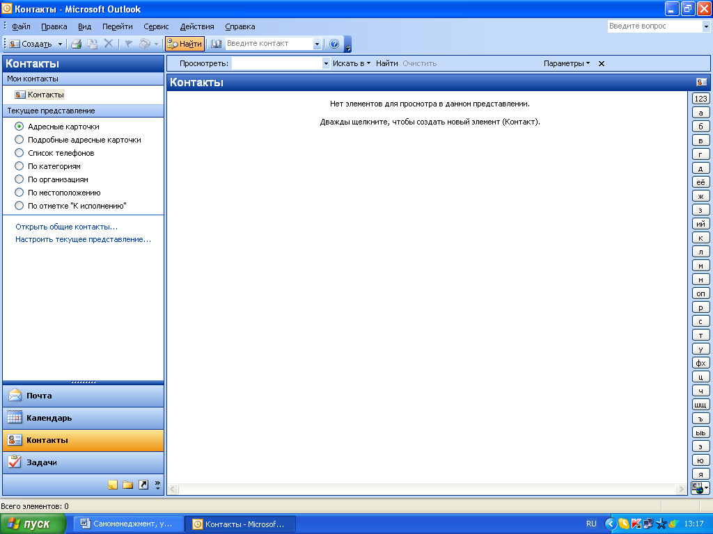713x534 pixels.
Task: Show hidden tray icons arrow
Action: pyautogui.click(x=610, y=524)
